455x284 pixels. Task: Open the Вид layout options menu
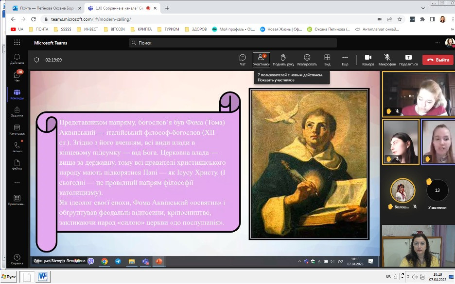[327, 59]
